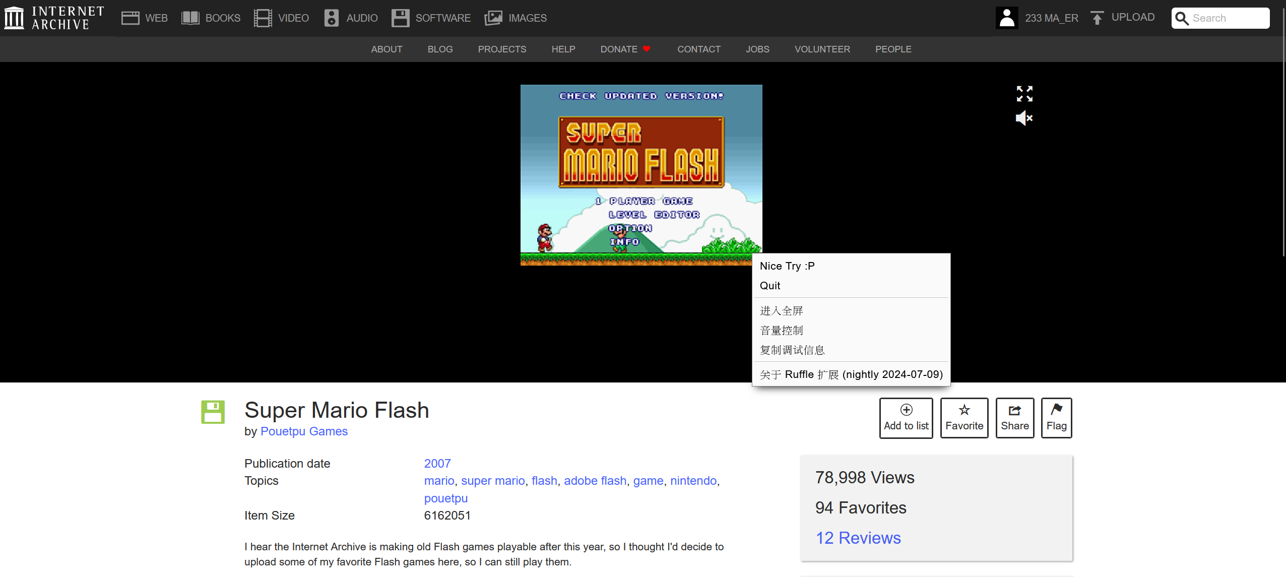Open LEVEL EDITOR in the game
This screenshot has height=577, width=1286.
[x=654, y=215]
